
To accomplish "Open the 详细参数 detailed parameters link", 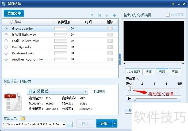I will (99, 91).
